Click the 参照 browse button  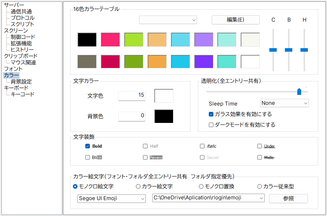(x=288, y=198)
